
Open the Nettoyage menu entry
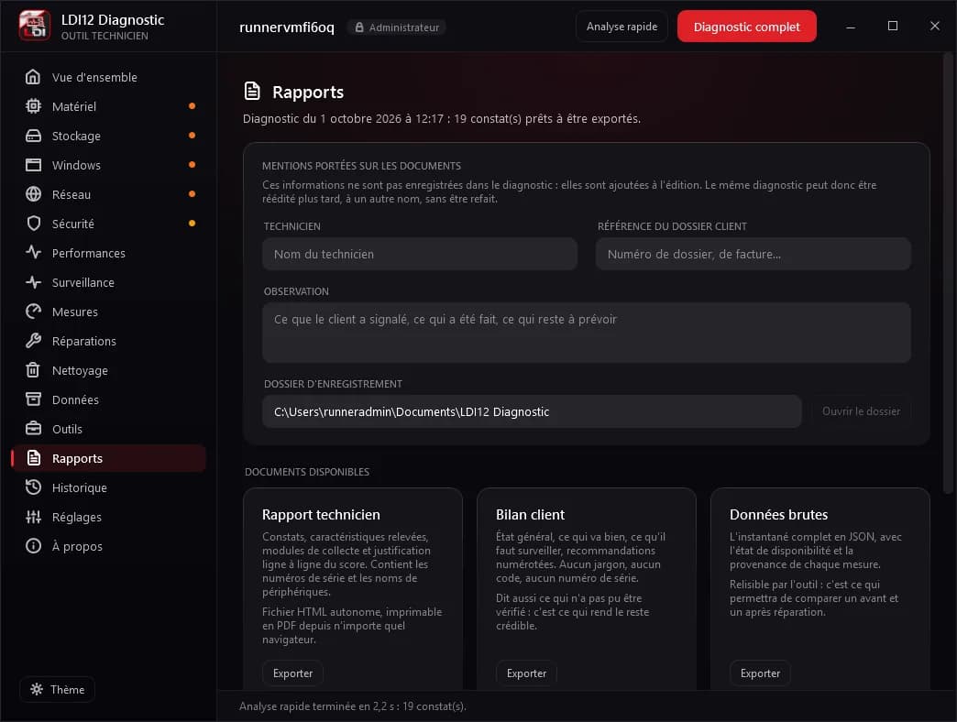tap(108, 369)
